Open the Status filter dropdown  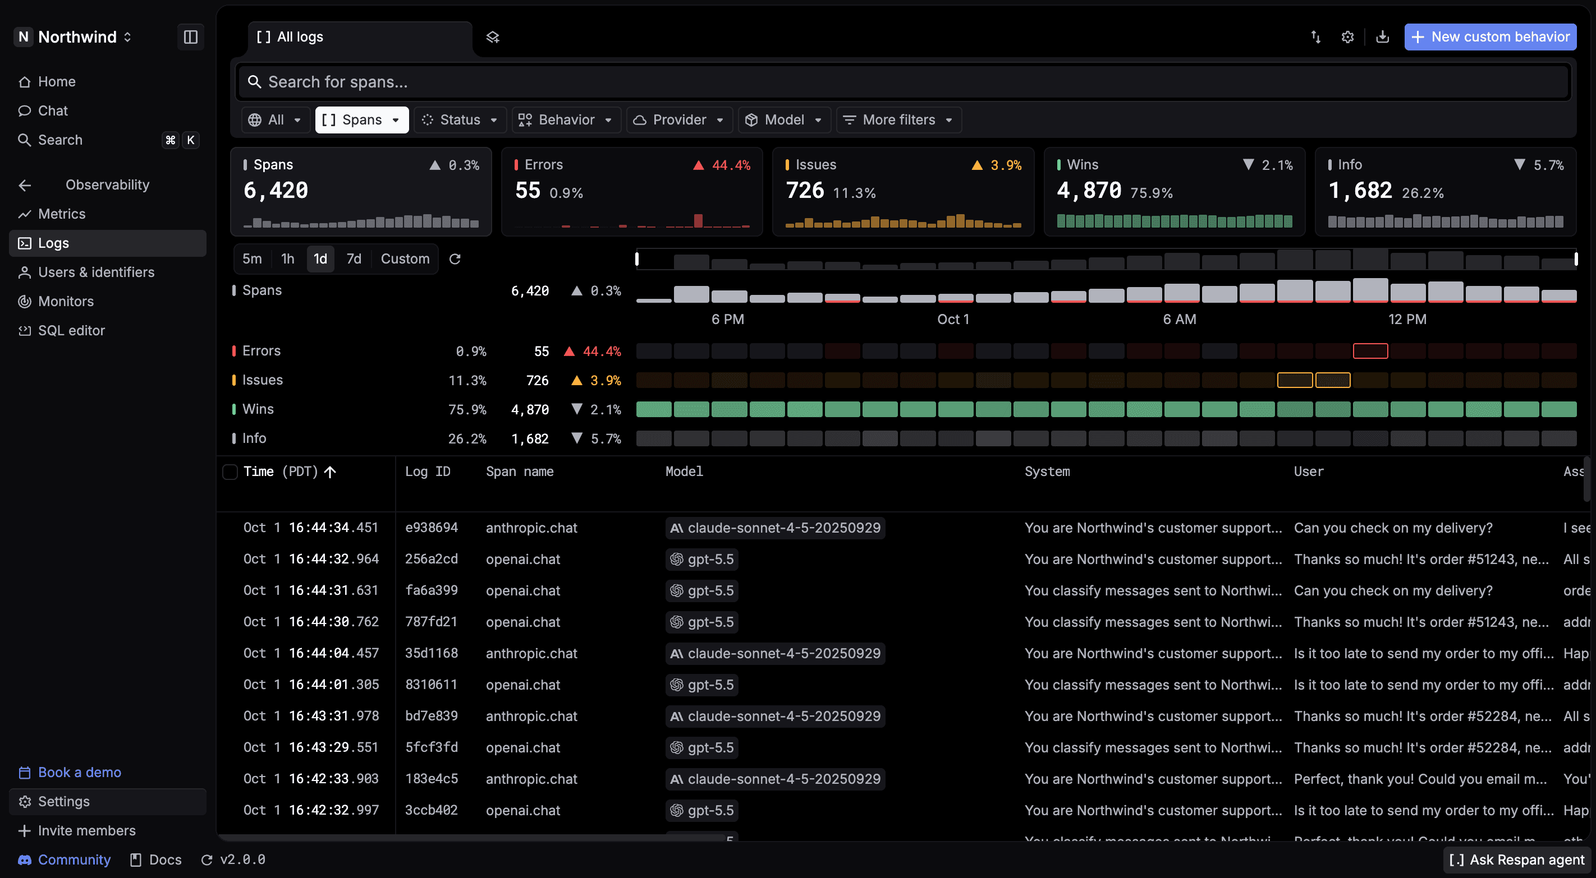point(460,120)
